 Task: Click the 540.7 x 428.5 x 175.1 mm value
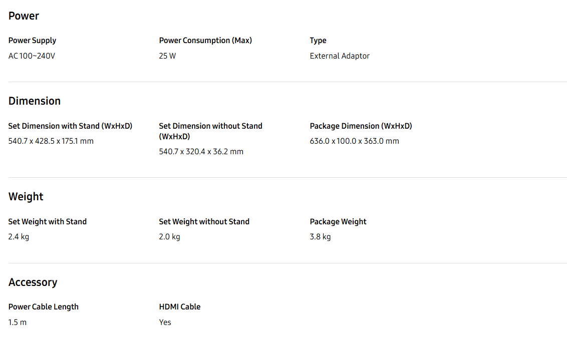[x=51, y=141]
